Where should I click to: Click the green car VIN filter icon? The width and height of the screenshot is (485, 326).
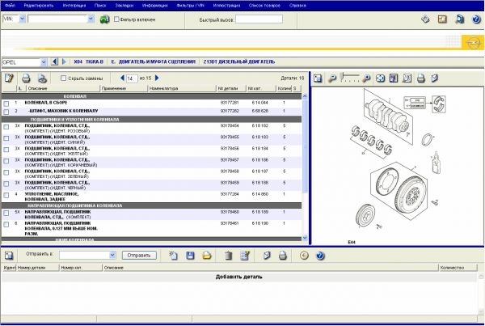pos(104,19)
